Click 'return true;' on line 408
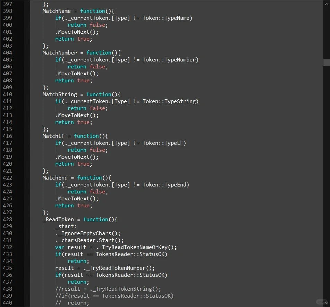This screenshot has height=307, width=330. click(74, 81)
